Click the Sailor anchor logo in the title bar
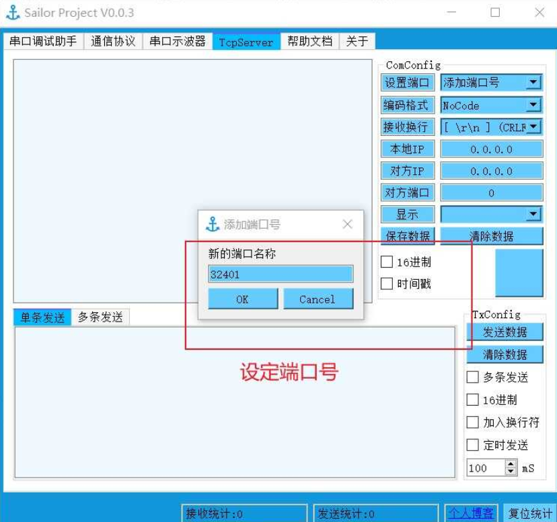 [15, 12]
